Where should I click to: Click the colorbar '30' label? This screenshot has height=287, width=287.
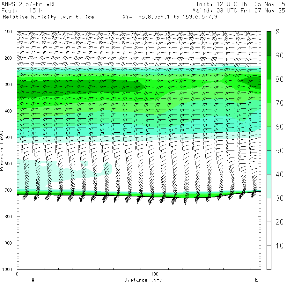point(279,198)
